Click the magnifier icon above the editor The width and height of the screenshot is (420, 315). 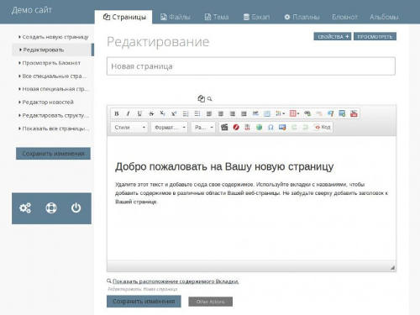[x=210, y=99]
